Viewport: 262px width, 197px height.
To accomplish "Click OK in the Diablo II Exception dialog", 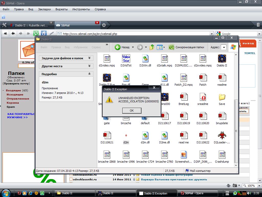I will pos(132,111).
